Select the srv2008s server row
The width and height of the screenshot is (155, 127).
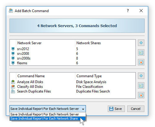(73, 58)
